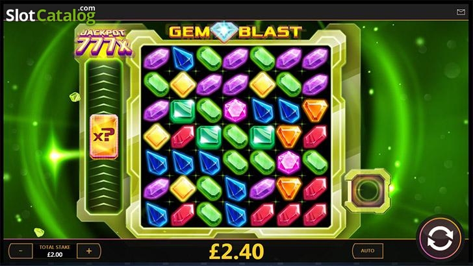
Task: Spin the reels with the circular arrows button
Action: click(440, 238)
